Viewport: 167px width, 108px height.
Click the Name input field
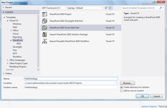[71, 79]
